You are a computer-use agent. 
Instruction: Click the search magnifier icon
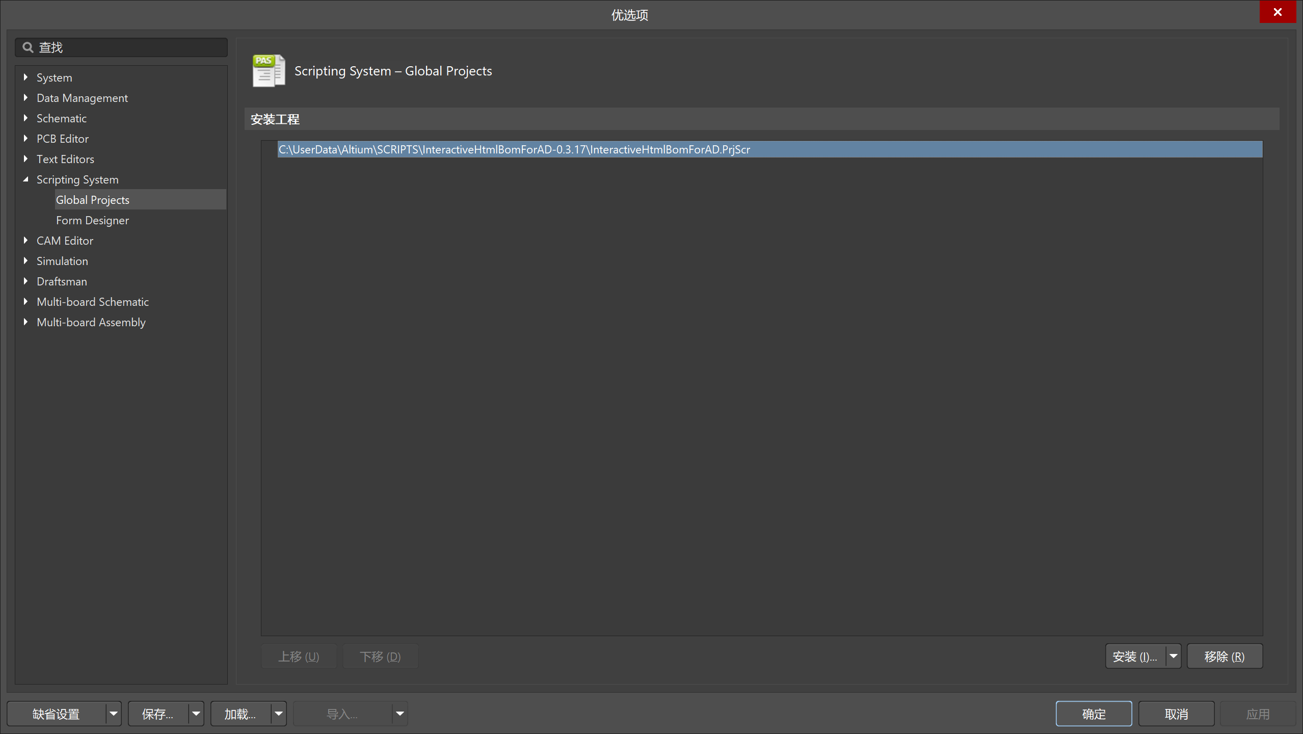pyautogui.click(x=28, y=47)
